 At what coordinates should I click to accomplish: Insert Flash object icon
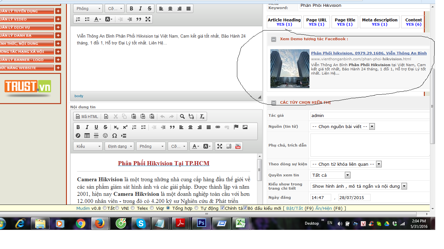(78, 136)
